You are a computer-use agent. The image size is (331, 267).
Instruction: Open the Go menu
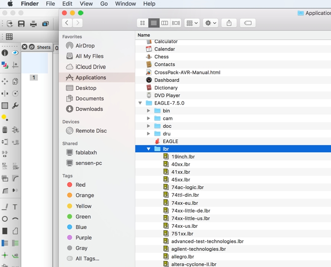104,4
